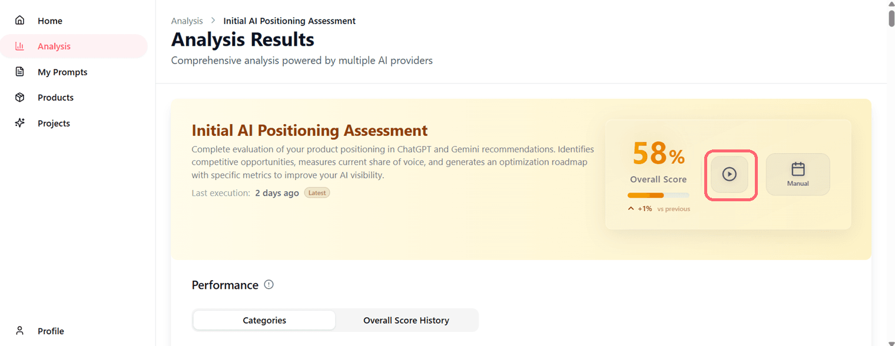Click the 58% overall score value
This screenshot has width=895, height=346.
[x=658, y=154]
